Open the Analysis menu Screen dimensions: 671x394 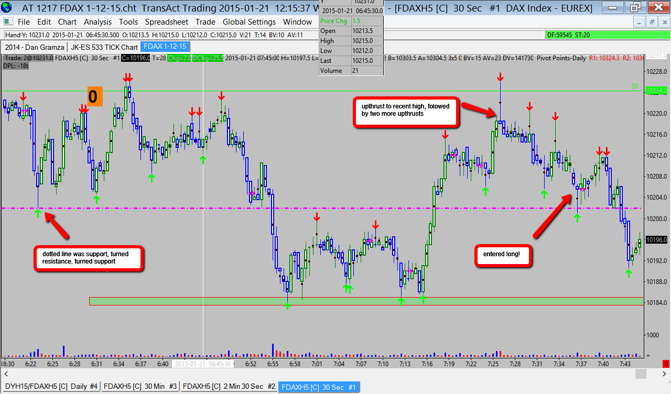pyautogui.click(x=98, y=22)
